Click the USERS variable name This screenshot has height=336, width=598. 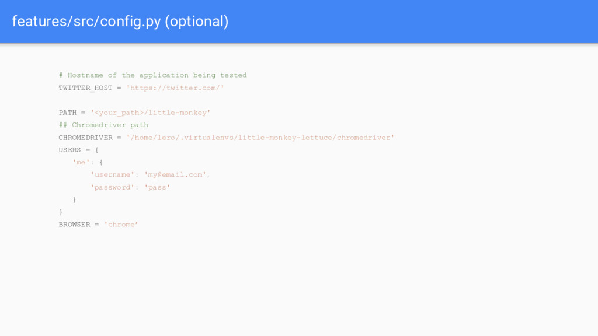70,150
